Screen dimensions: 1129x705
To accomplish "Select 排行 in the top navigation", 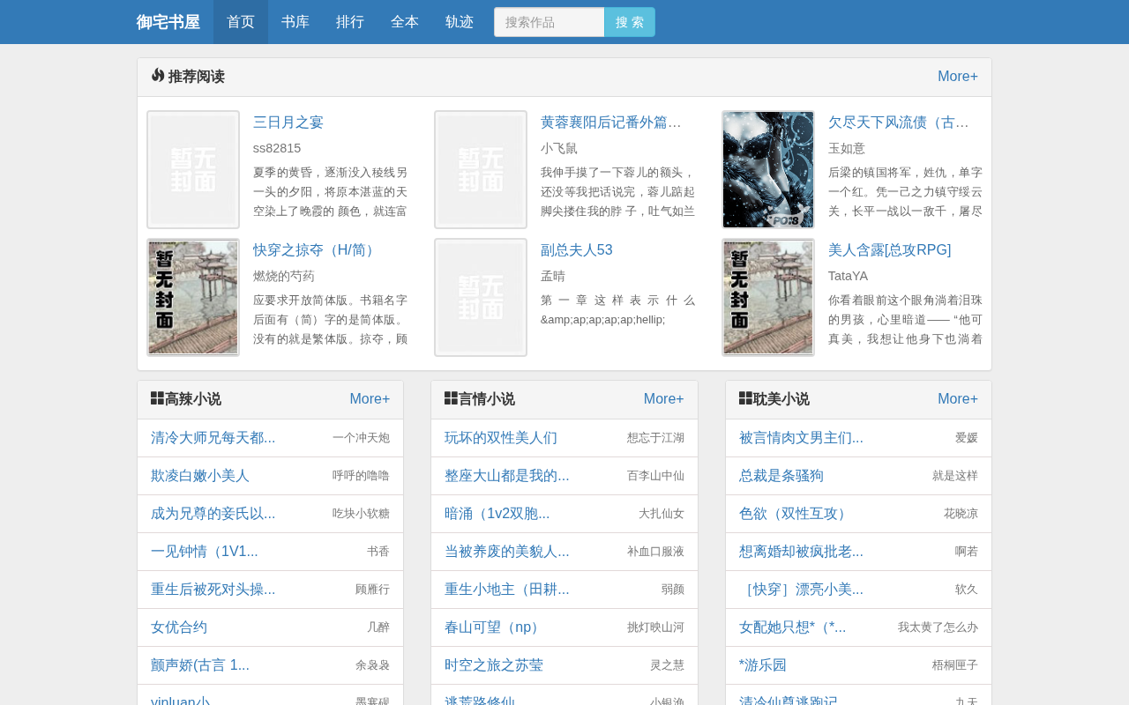I will 350,22.
